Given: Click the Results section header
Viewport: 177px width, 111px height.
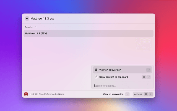Looking at the screenshot, I should tap(29, 27).
